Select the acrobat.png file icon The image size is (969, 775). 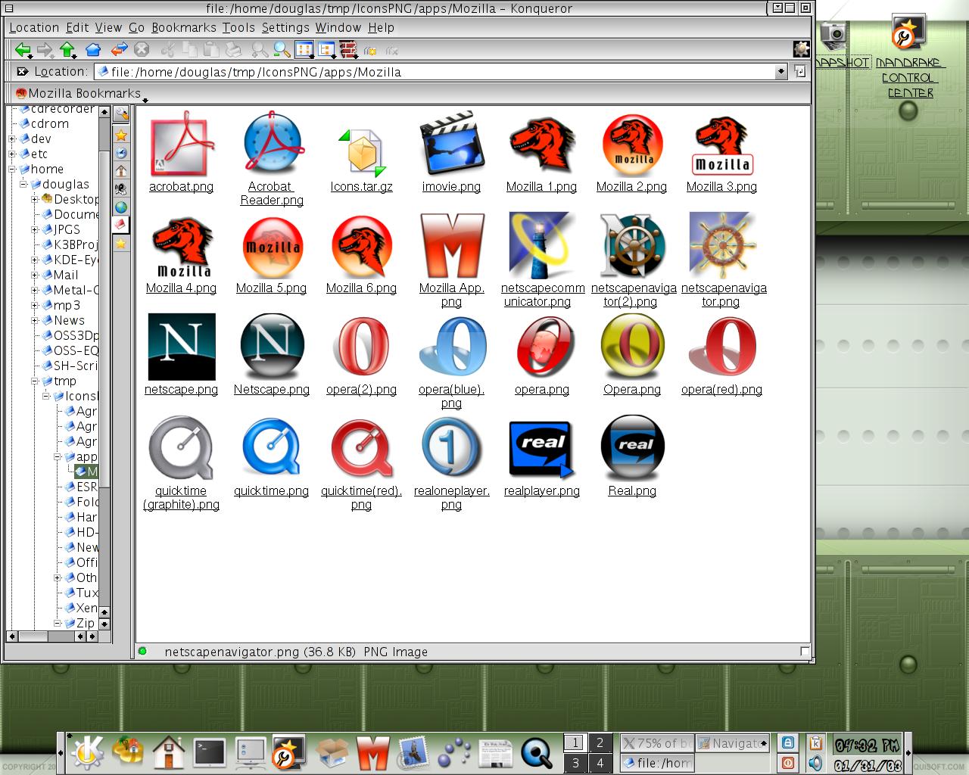(x=181, y=144)
